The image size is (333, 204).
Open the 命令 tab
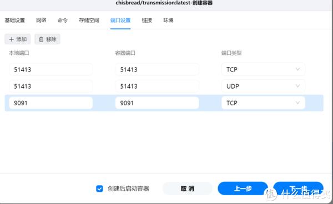tap(62, 21)
